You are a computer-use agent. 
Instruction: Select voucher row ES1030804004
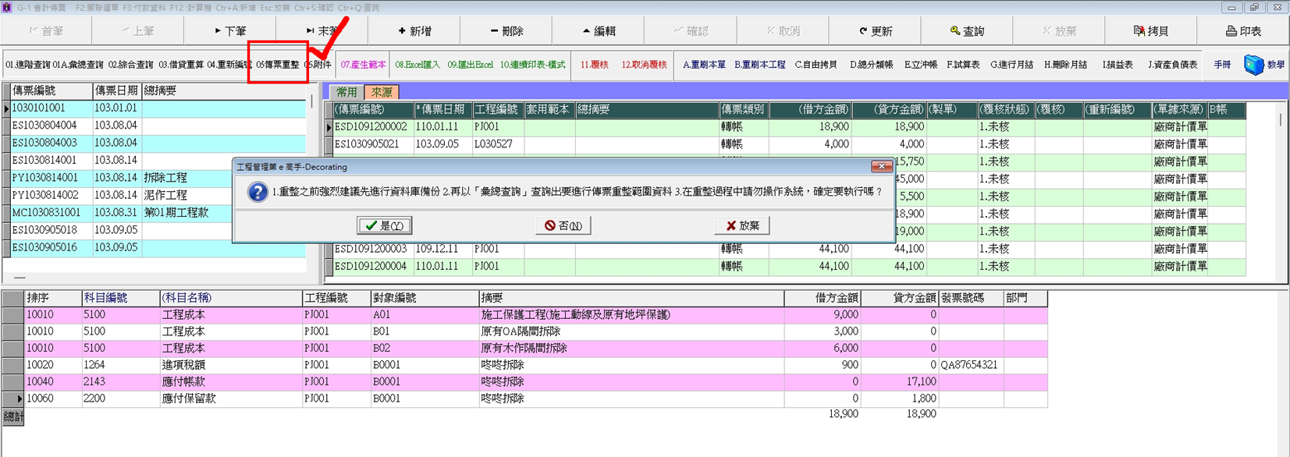coord(158,125)
